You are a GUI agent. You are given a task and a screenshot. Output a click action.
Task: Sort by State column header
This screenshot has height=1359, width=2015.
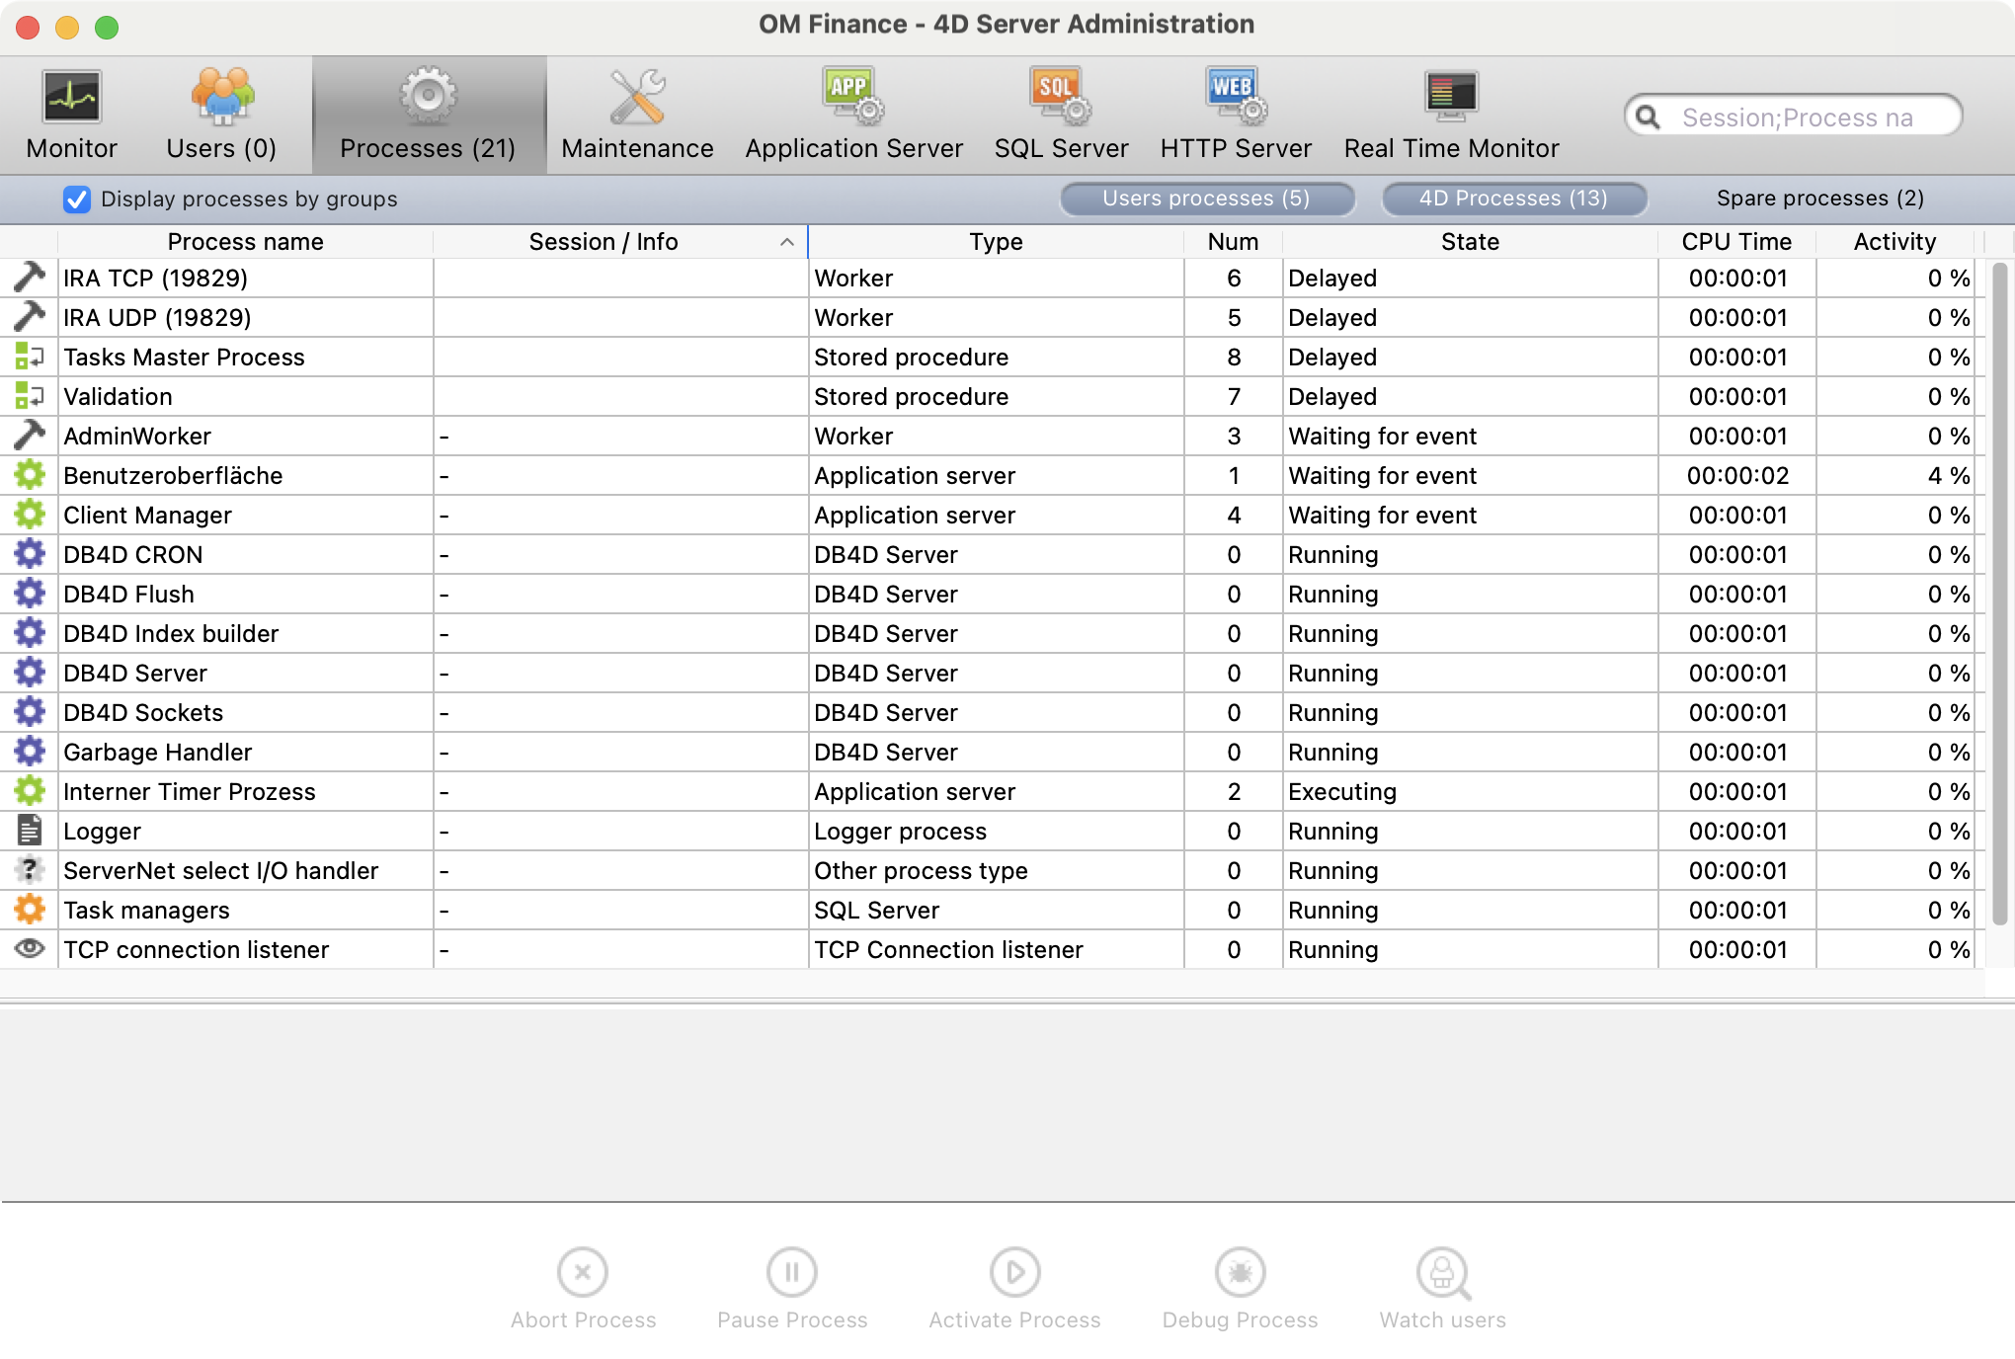coord(1470,242)
